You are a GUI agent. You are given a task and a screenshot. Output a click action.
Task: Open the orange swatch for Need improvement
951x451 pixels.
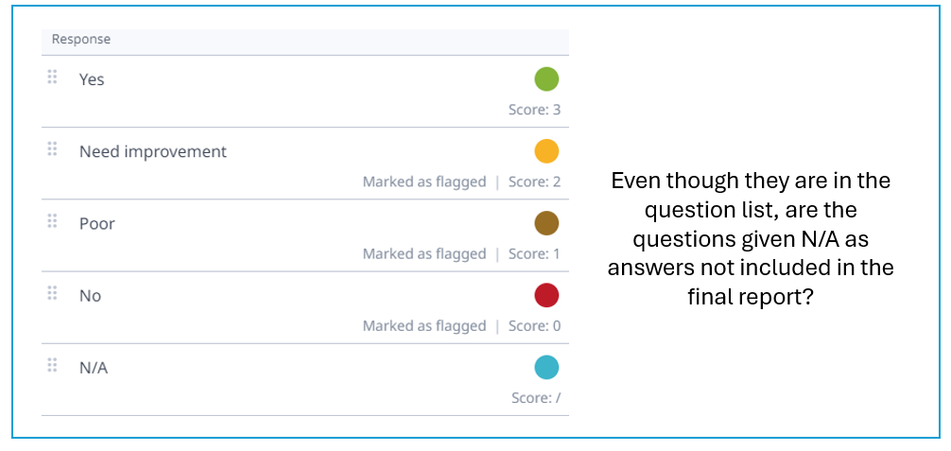pos(546,151)
